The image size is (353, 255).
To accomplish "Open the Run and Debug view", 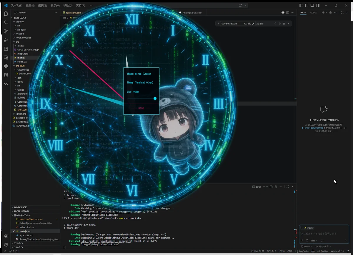I will pos(6,40).
